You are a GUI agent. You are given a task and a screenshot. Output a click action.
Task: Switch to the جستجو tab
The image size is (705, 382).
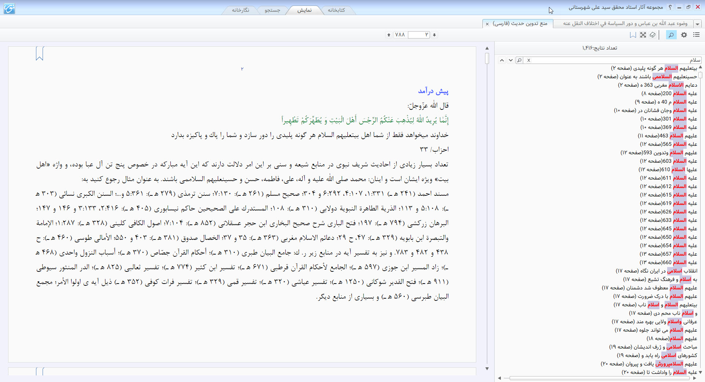(272, 10)
